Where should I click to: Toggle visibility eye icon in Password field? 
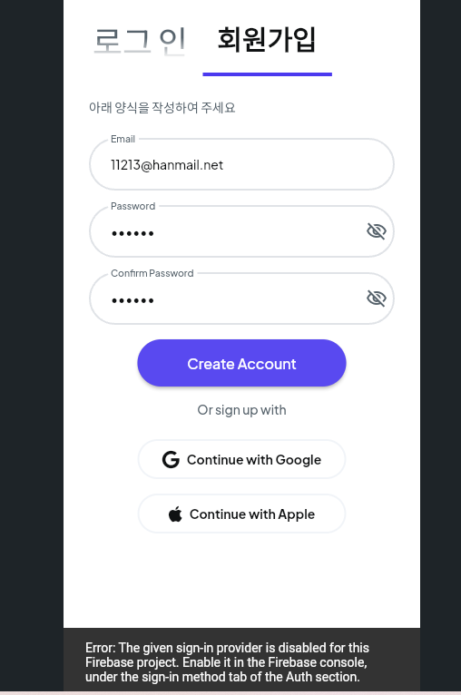(377, 231)
